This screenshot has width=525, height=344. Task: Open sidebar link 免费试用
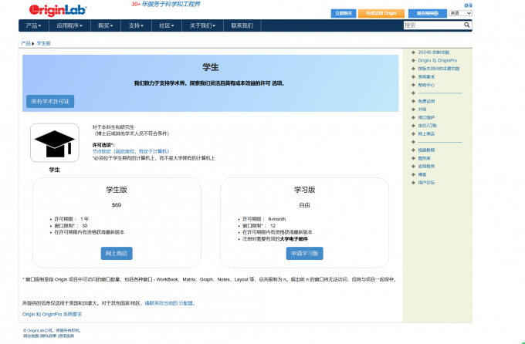[x=426, y=101]
